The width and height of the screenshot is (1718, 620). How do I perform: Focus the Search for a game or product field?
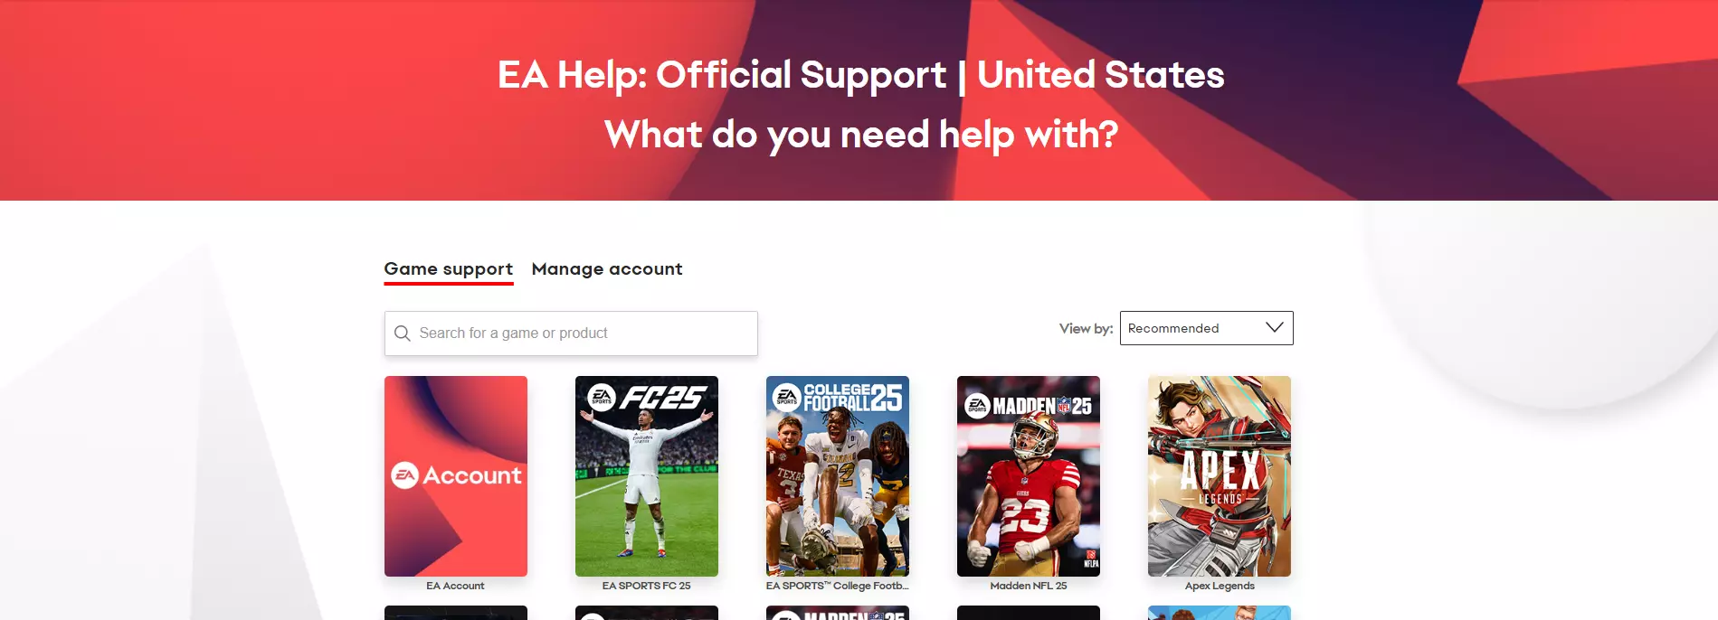pos(571,333)
